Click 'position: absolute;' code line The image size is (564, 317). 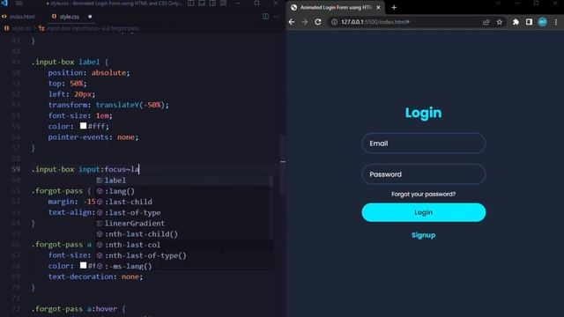(89, 72)
